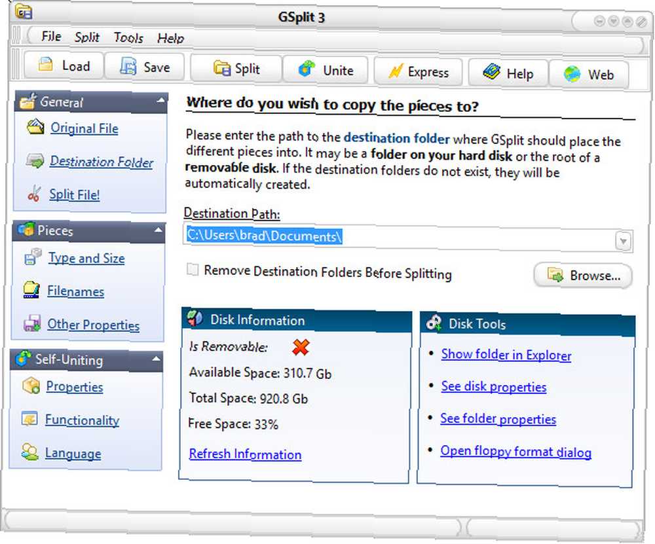Click the Unite toolbar button
The height and width of the screenshot is (544, 655).
(x=326, y=70)
